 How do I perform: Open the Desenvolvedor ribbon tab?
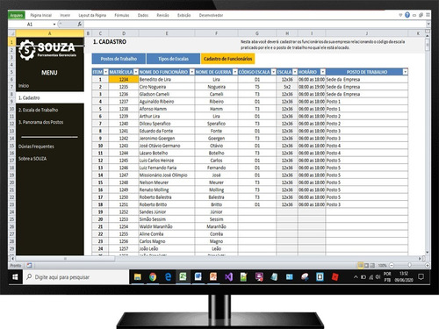click(211, 15)
